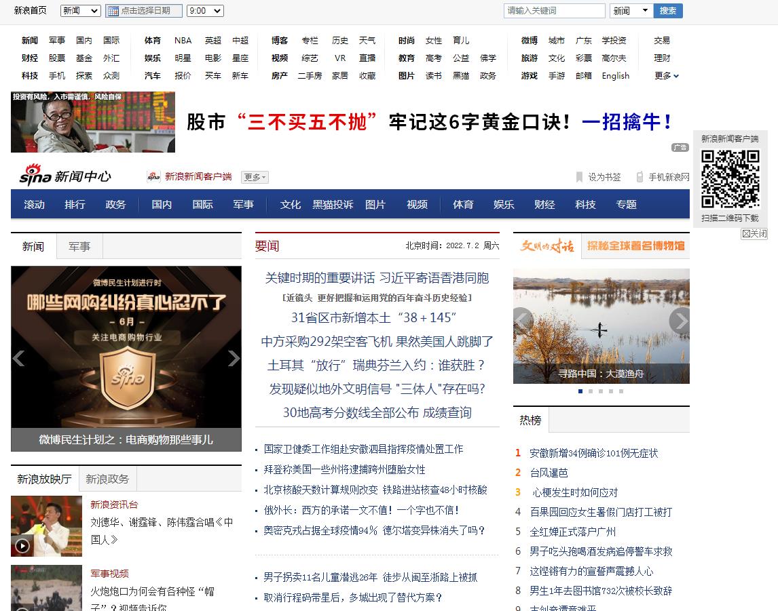The image size is (778, 611).
Task: Open 专题 in the blue navigation bar
Action: pyautogui.click(x=626, y=205)
